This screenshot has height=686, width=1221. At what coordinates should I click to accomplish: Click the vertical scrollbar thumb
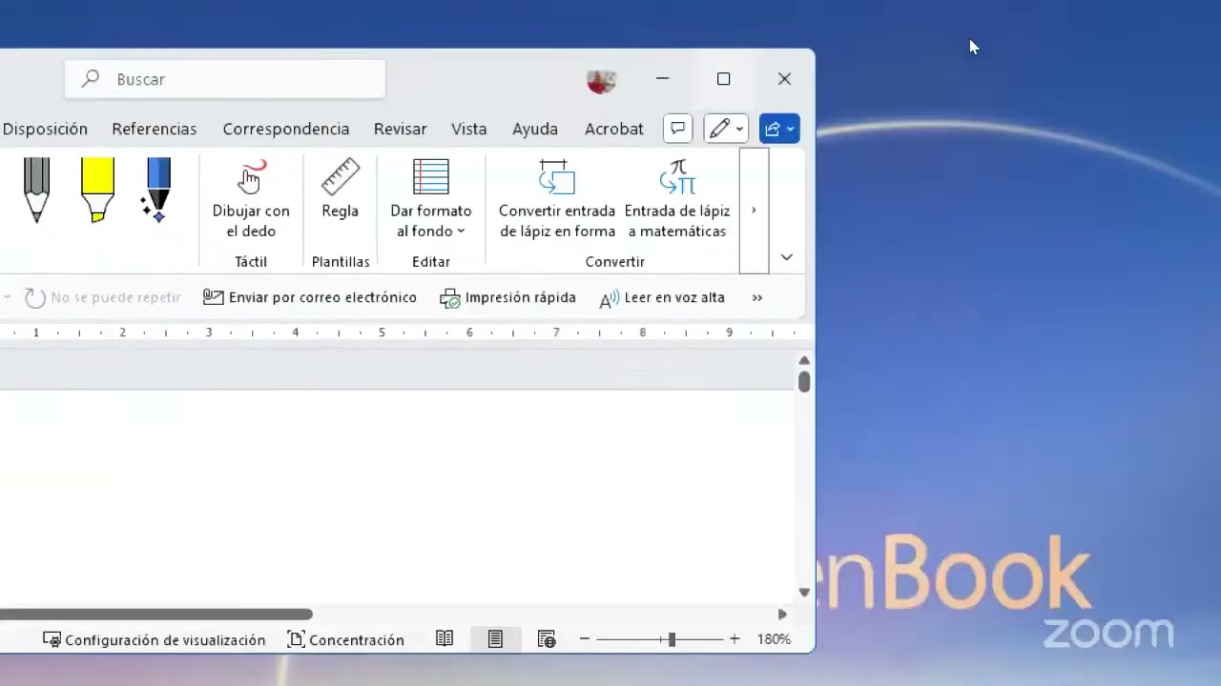pos(804,381)
